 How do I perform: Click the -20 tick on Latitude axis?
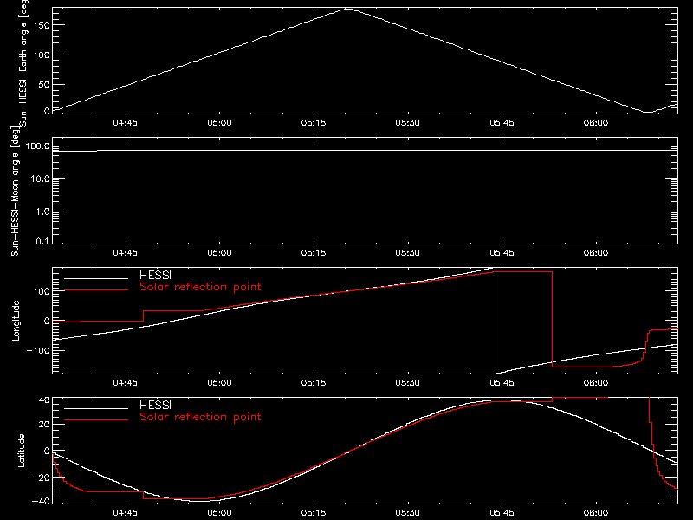pyautogui.click(x=41, y=478)
